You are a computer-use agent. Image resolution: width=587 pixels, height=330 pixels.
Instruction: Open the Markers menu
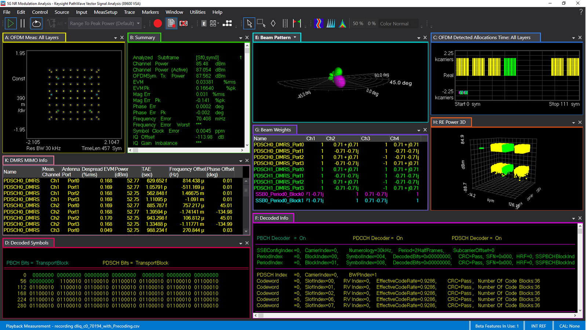(x=150, y=12)
